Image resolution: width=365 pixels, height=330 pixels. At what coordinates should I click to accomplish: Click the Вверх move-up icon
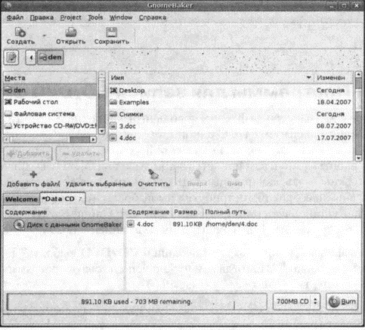(x=197, y=174)
